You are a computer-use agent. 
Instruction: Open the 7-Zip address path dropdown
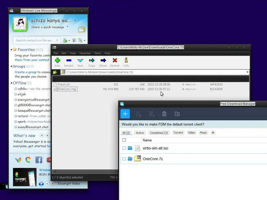[x=247, y=72]
